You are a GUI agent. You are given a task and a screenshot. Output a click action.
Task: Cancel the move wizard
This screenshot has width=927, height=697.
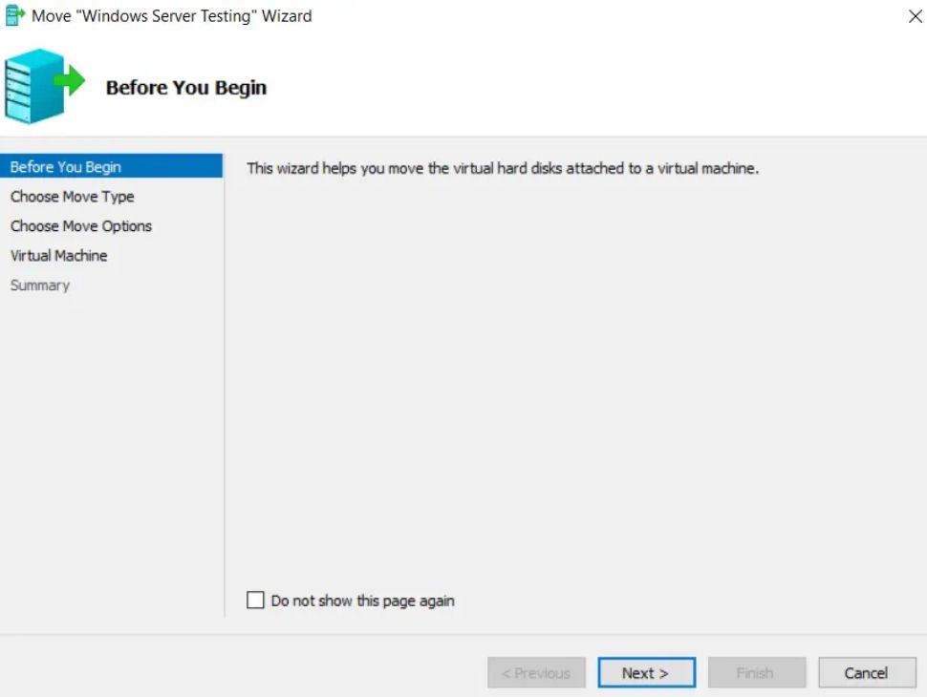(867, 673)
